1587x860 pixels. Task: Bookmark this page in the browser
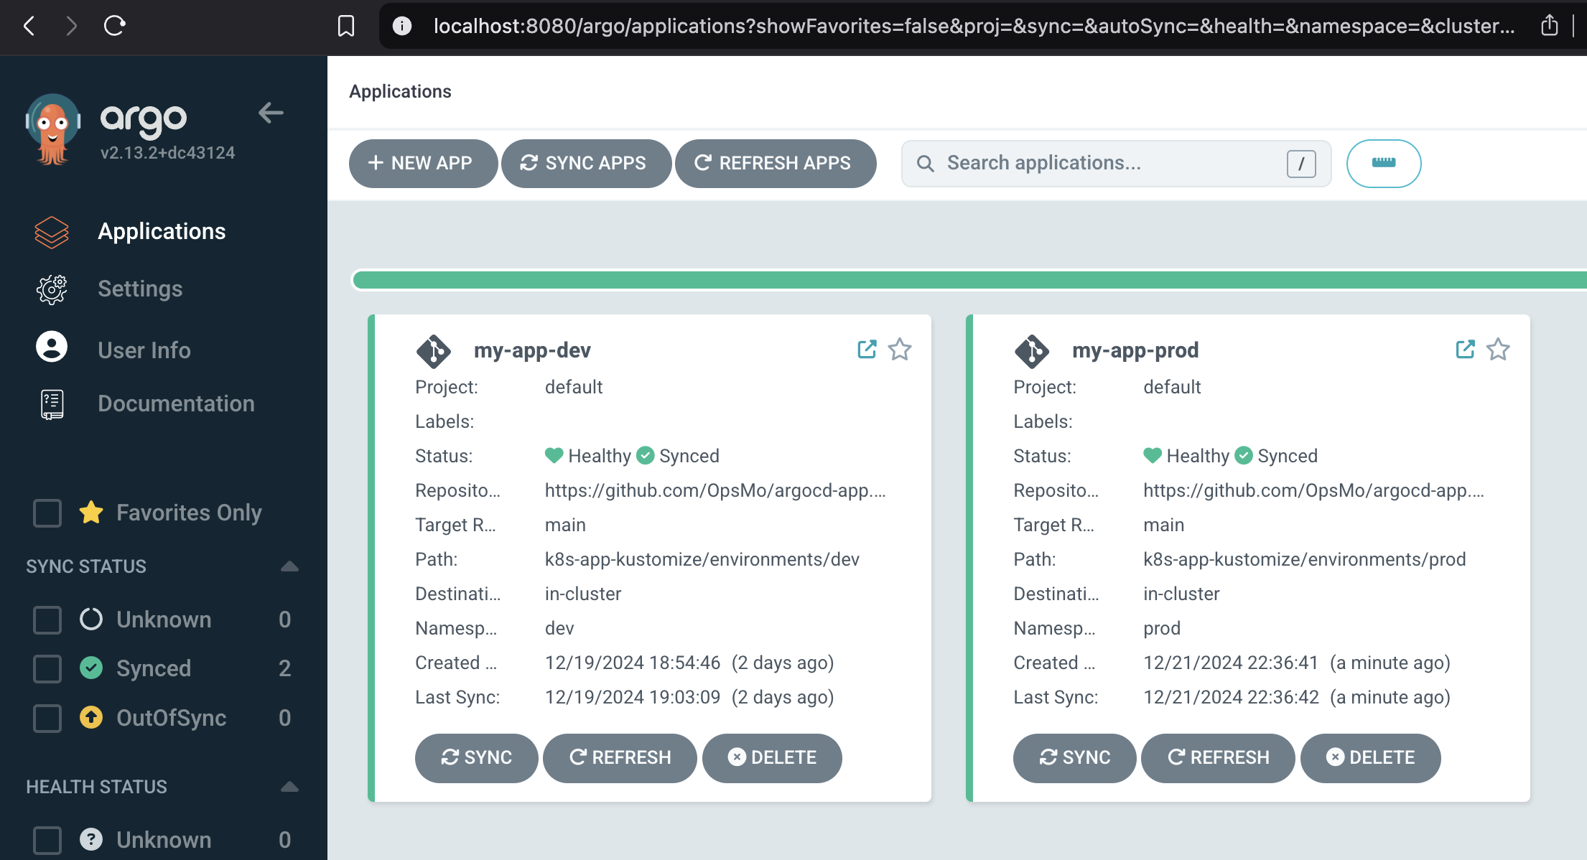pyautogui.click(x=346, y=27)
